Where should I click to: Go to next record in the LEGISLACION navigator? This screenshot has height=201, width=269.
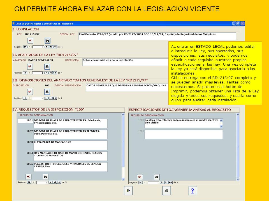pyautogui.click(x=47, y=47)
